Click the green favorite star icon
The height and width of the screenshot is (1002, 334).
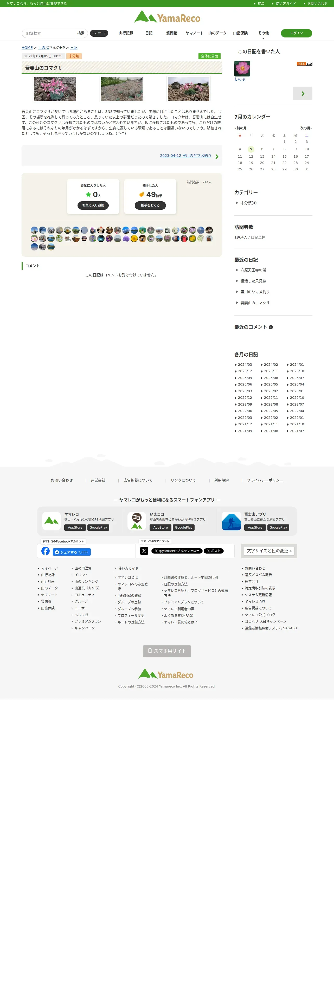pos(88,194)
